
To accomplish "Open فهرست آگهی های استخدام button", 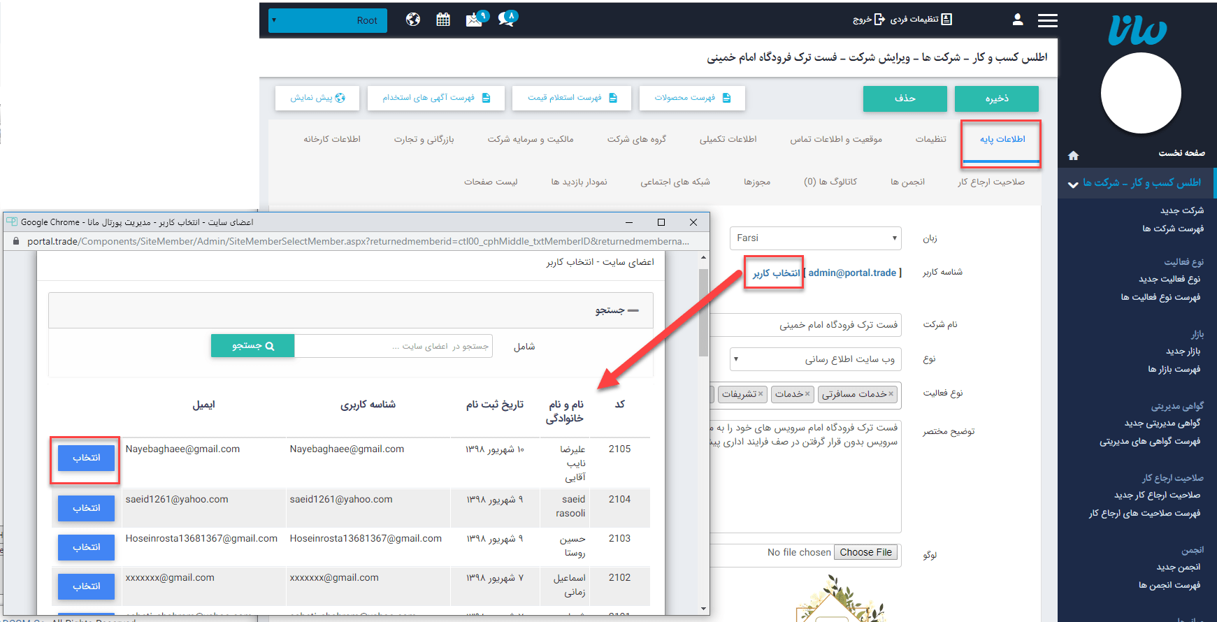I will pos(436,98).
